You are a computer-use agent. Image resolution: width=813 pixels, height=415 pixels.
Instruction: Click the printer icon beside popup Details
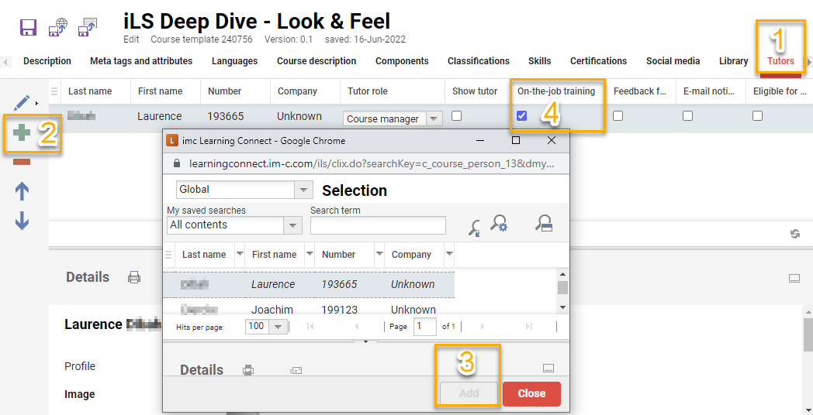(248, 370)
